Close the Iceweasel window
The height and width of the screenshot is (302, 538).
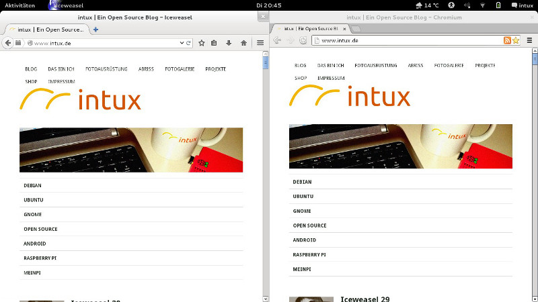coord(263,16)
